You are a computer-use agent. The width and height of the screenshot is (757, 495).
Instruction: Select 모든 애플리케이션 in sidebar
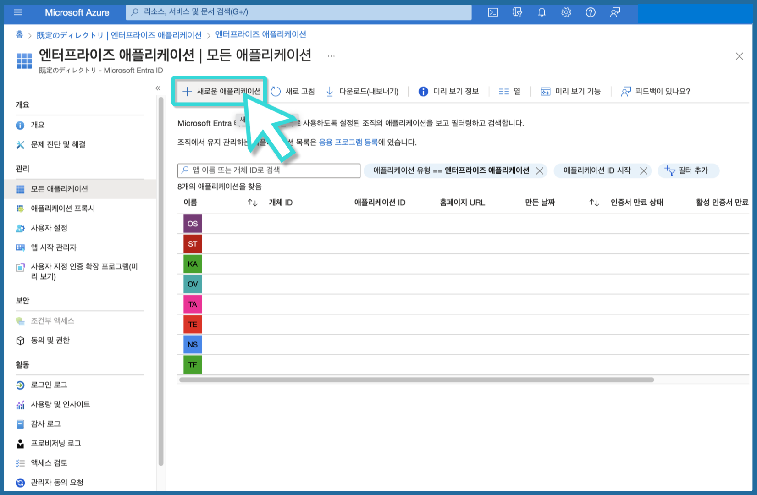80,189
